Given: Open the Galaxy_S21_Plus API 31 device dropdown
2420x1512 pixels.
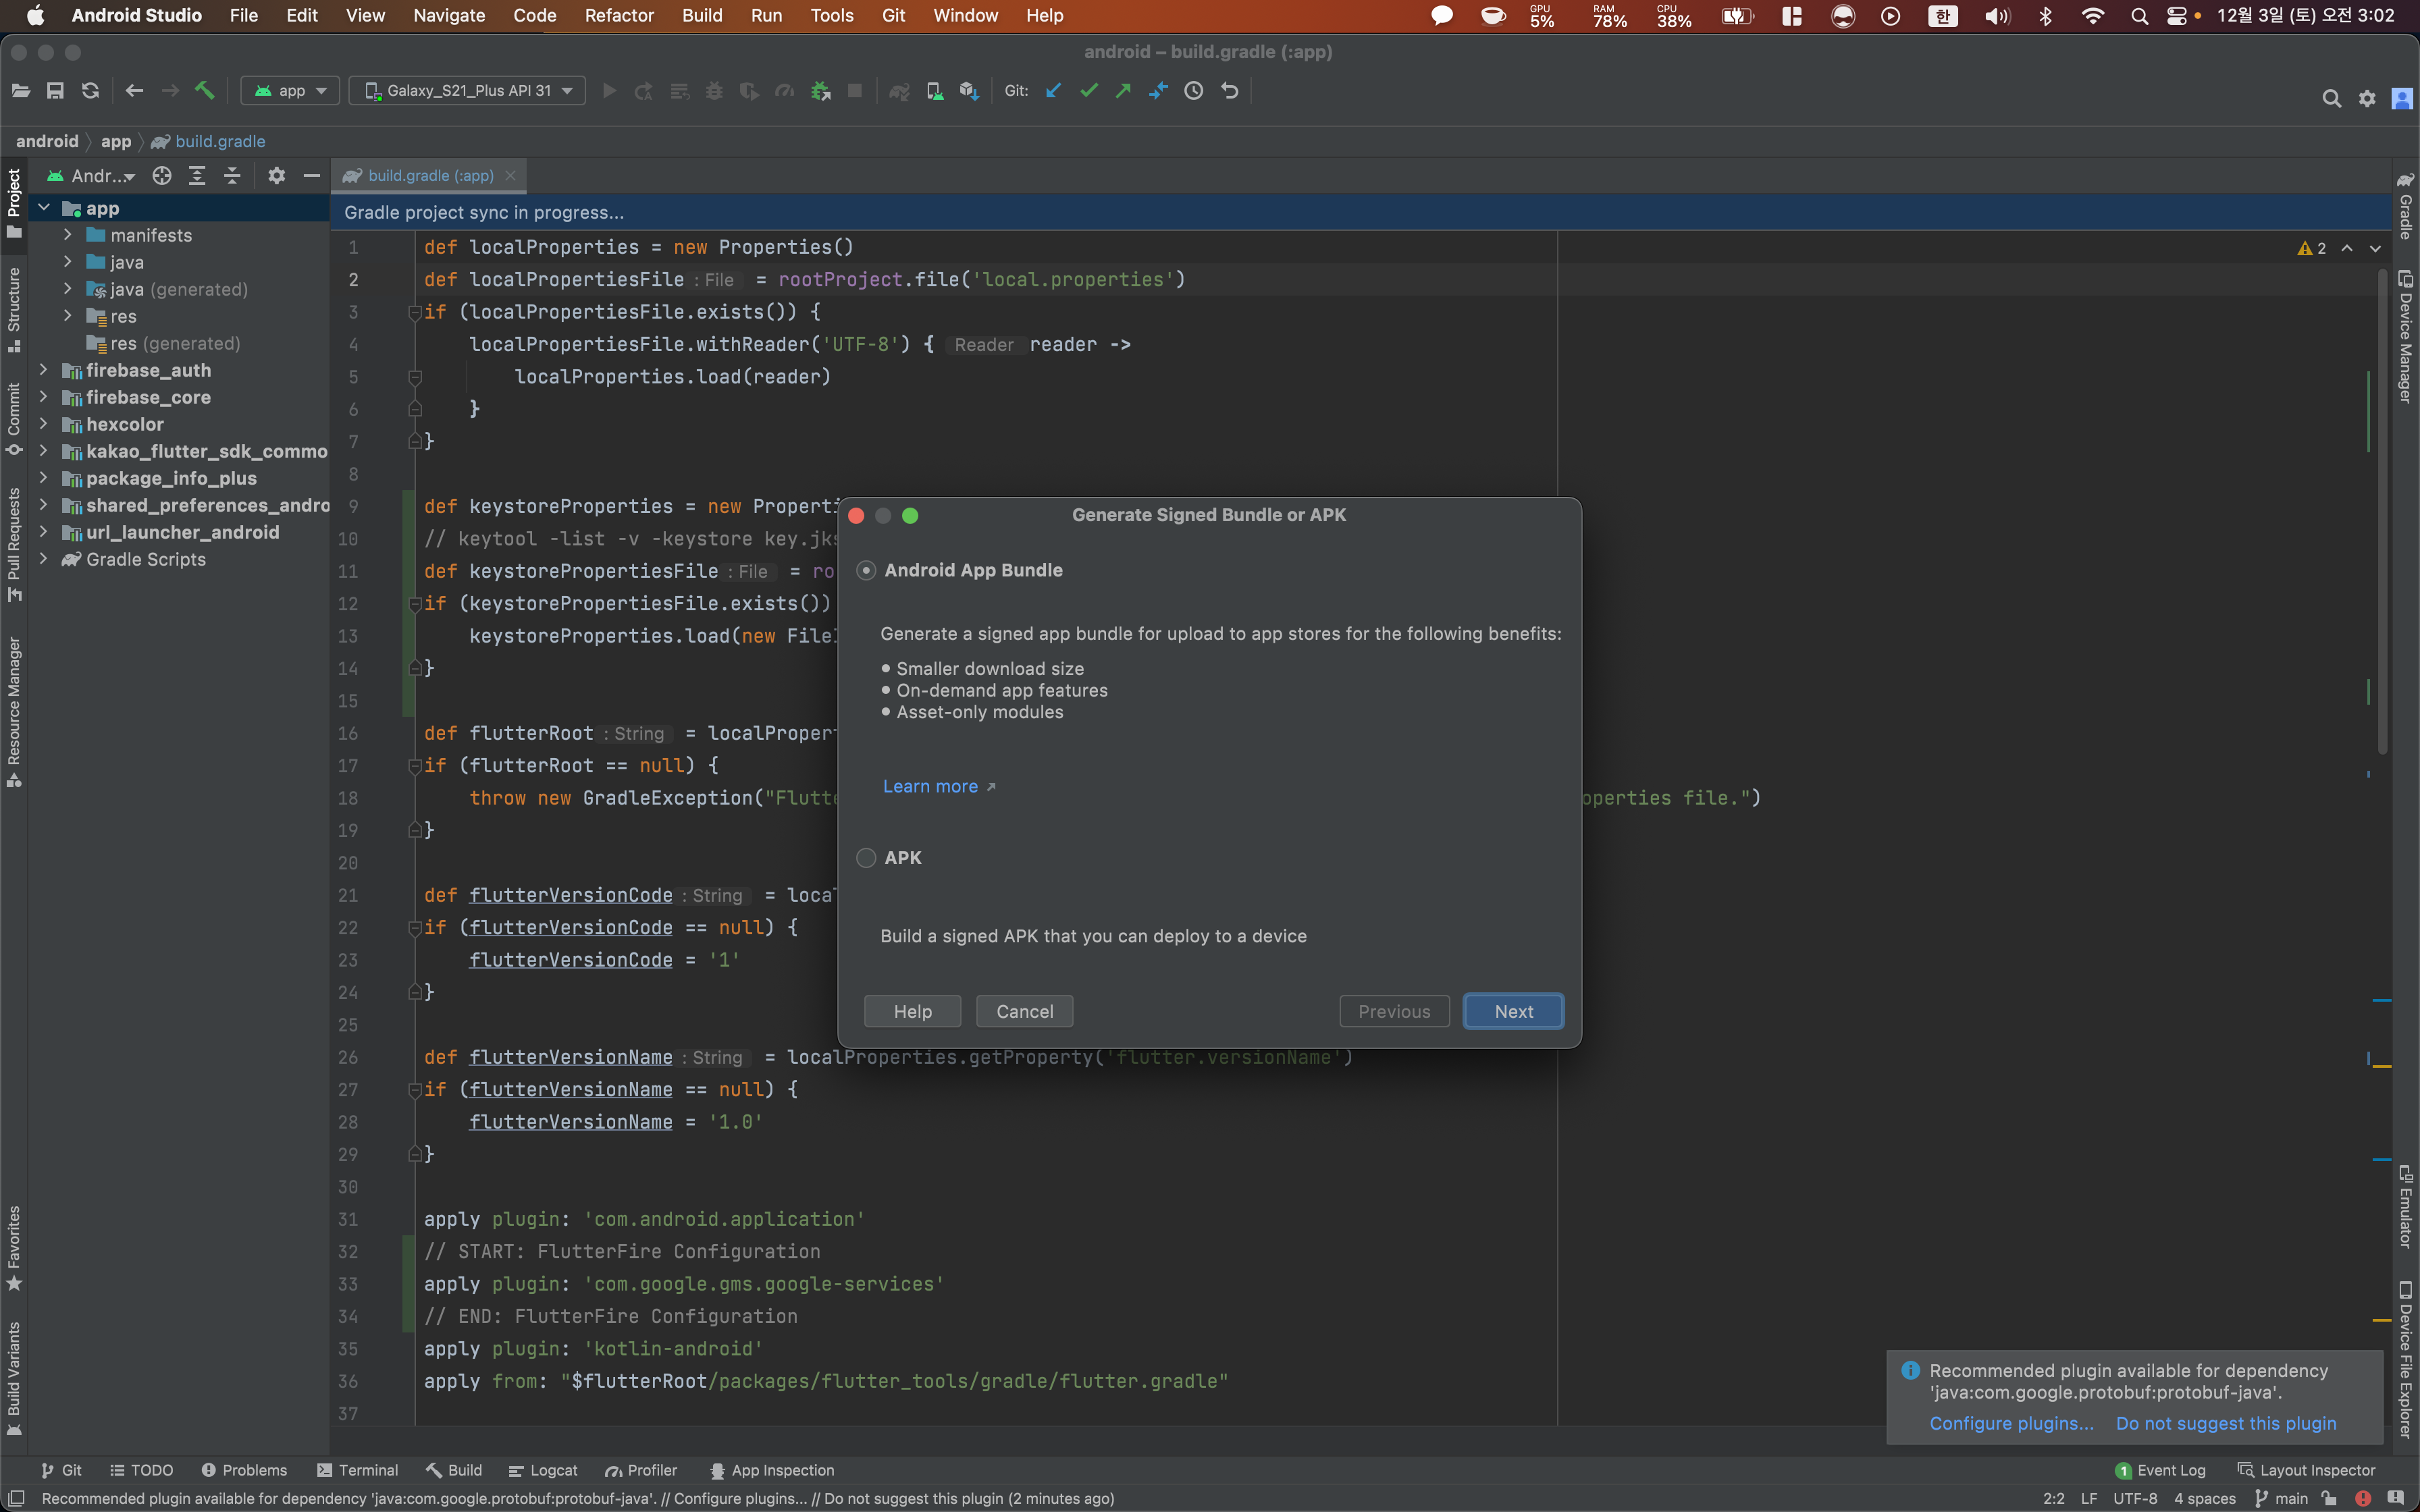Looking at the screenshot, I should [x=467, y=91].
